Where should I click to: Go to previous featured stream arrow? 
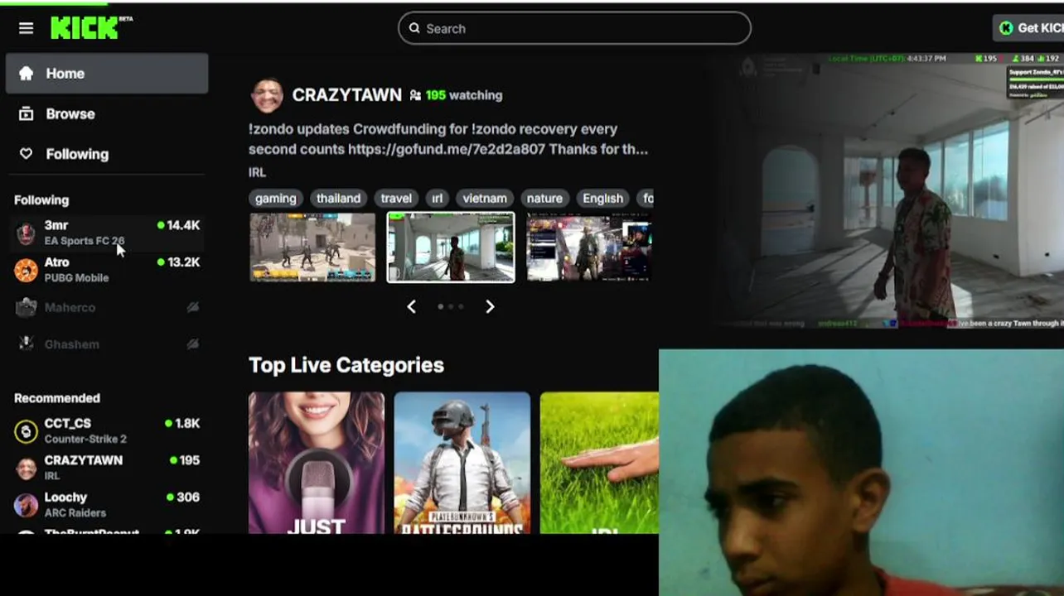411,306
